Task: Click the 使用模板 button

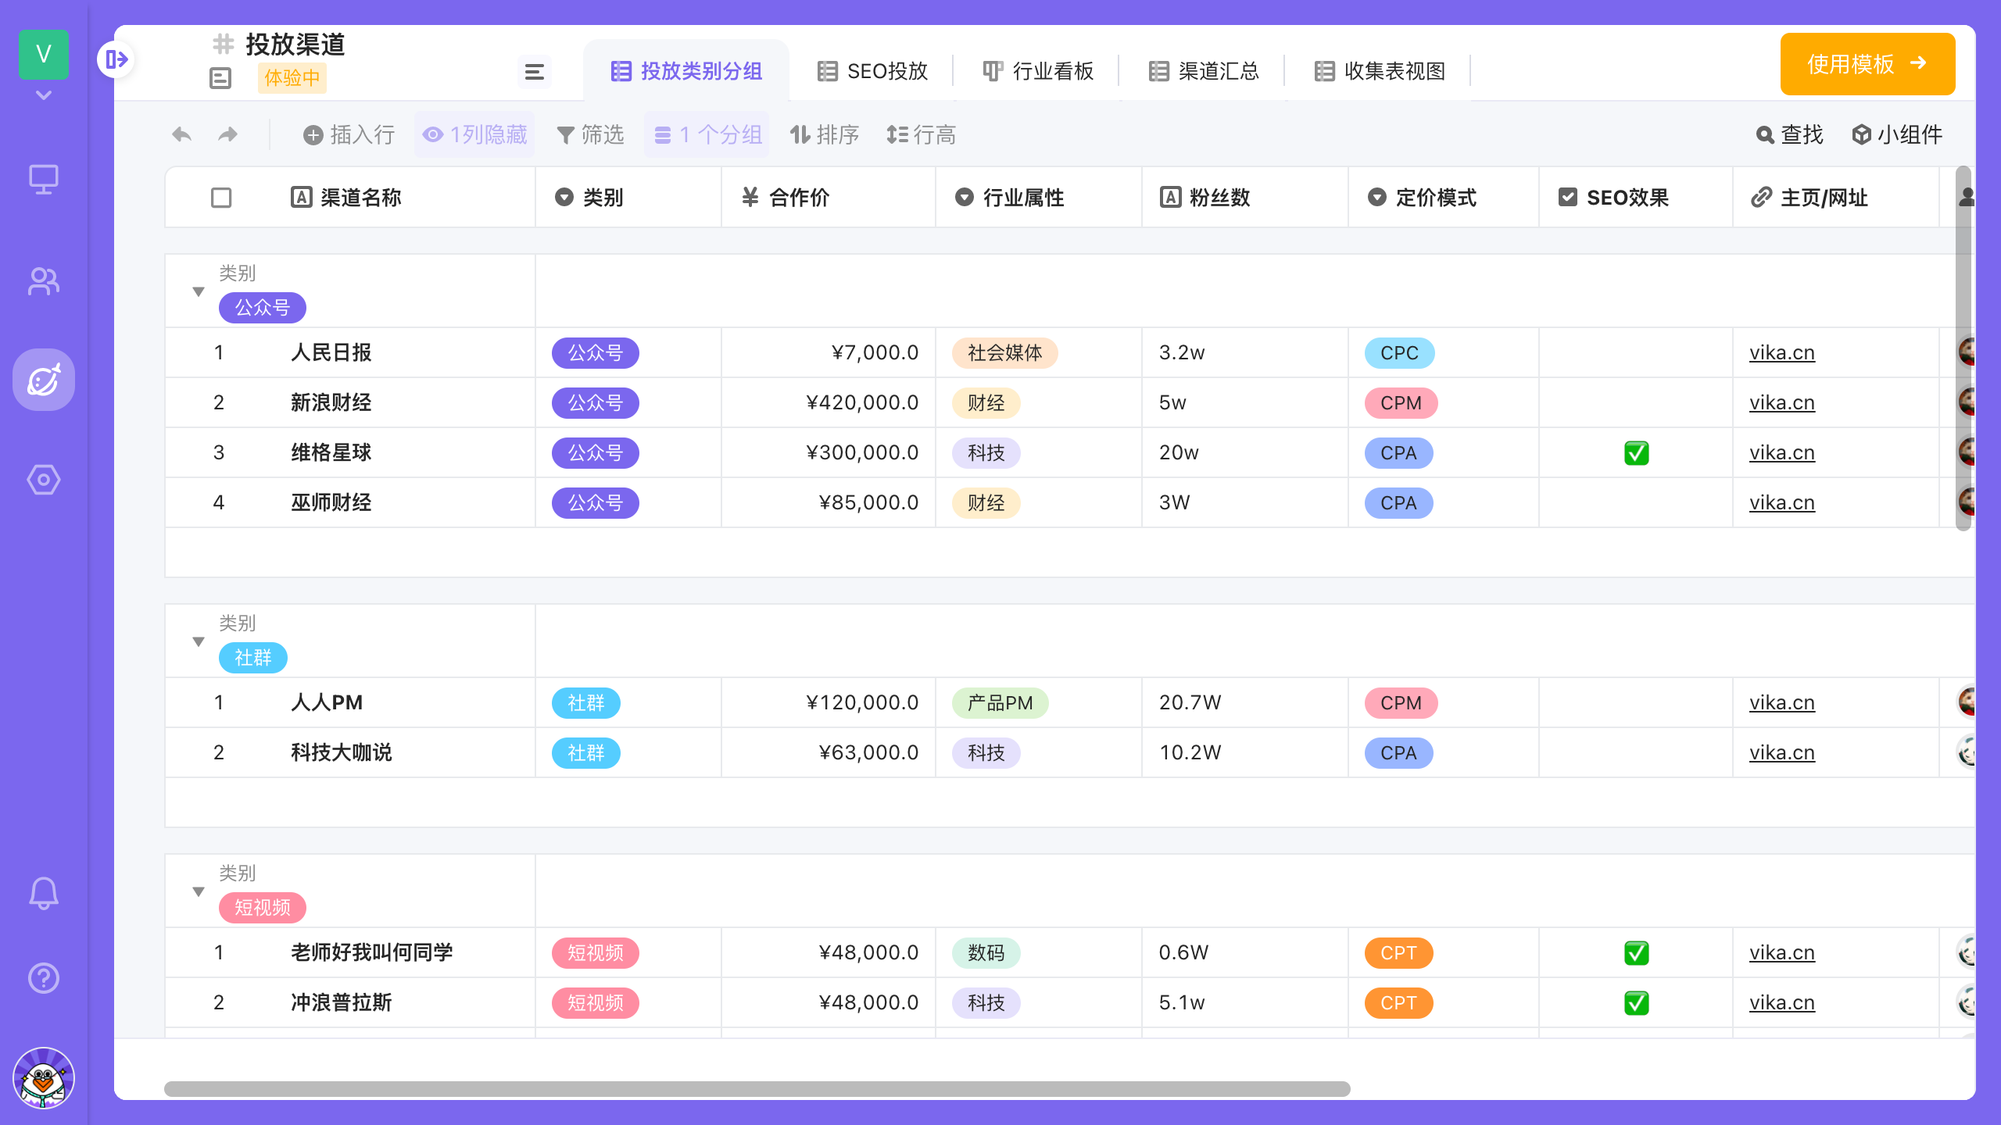Action: tap(1867, 64)
